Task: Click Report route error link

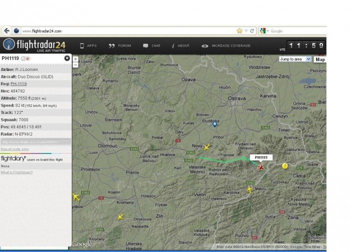Action: 14,149
